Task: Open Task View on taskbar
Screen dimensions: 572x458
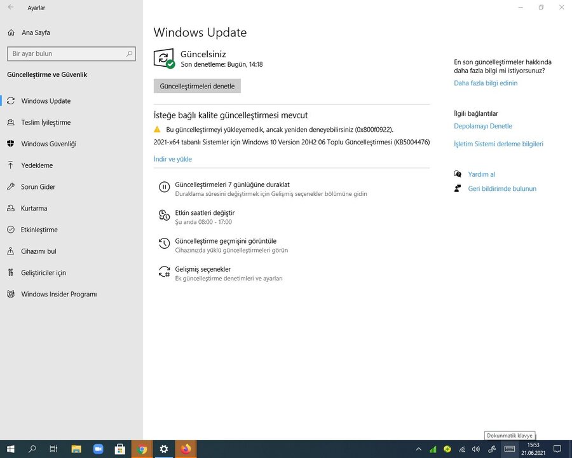Action: (53, 449)
